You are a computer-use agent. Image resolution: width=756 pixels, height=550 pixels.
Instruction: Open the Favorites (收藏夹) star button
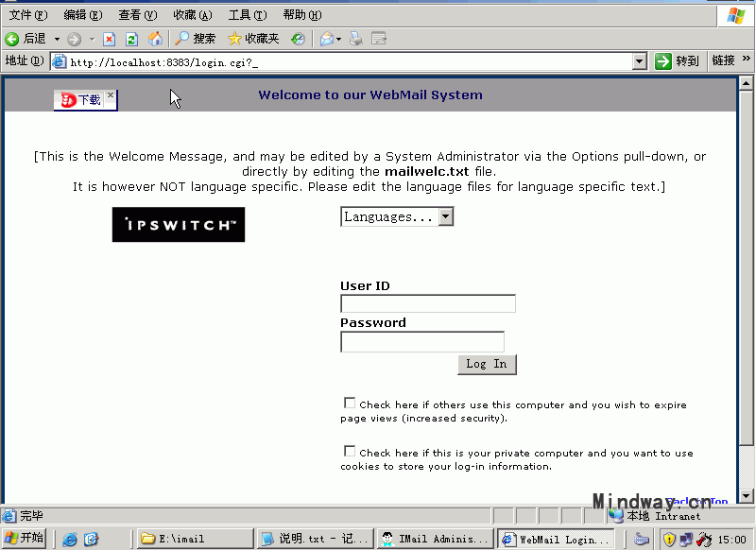click(x=253, y=39)
